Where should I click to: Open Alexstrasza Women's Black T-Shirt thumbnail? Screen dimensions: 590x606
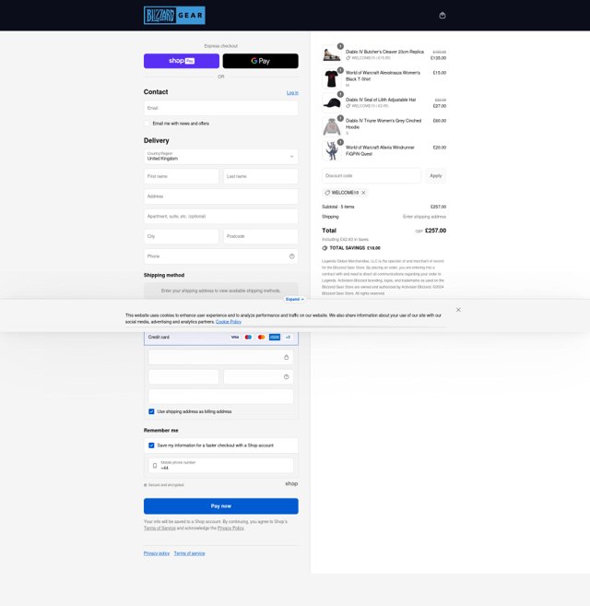tap(332, 78)
